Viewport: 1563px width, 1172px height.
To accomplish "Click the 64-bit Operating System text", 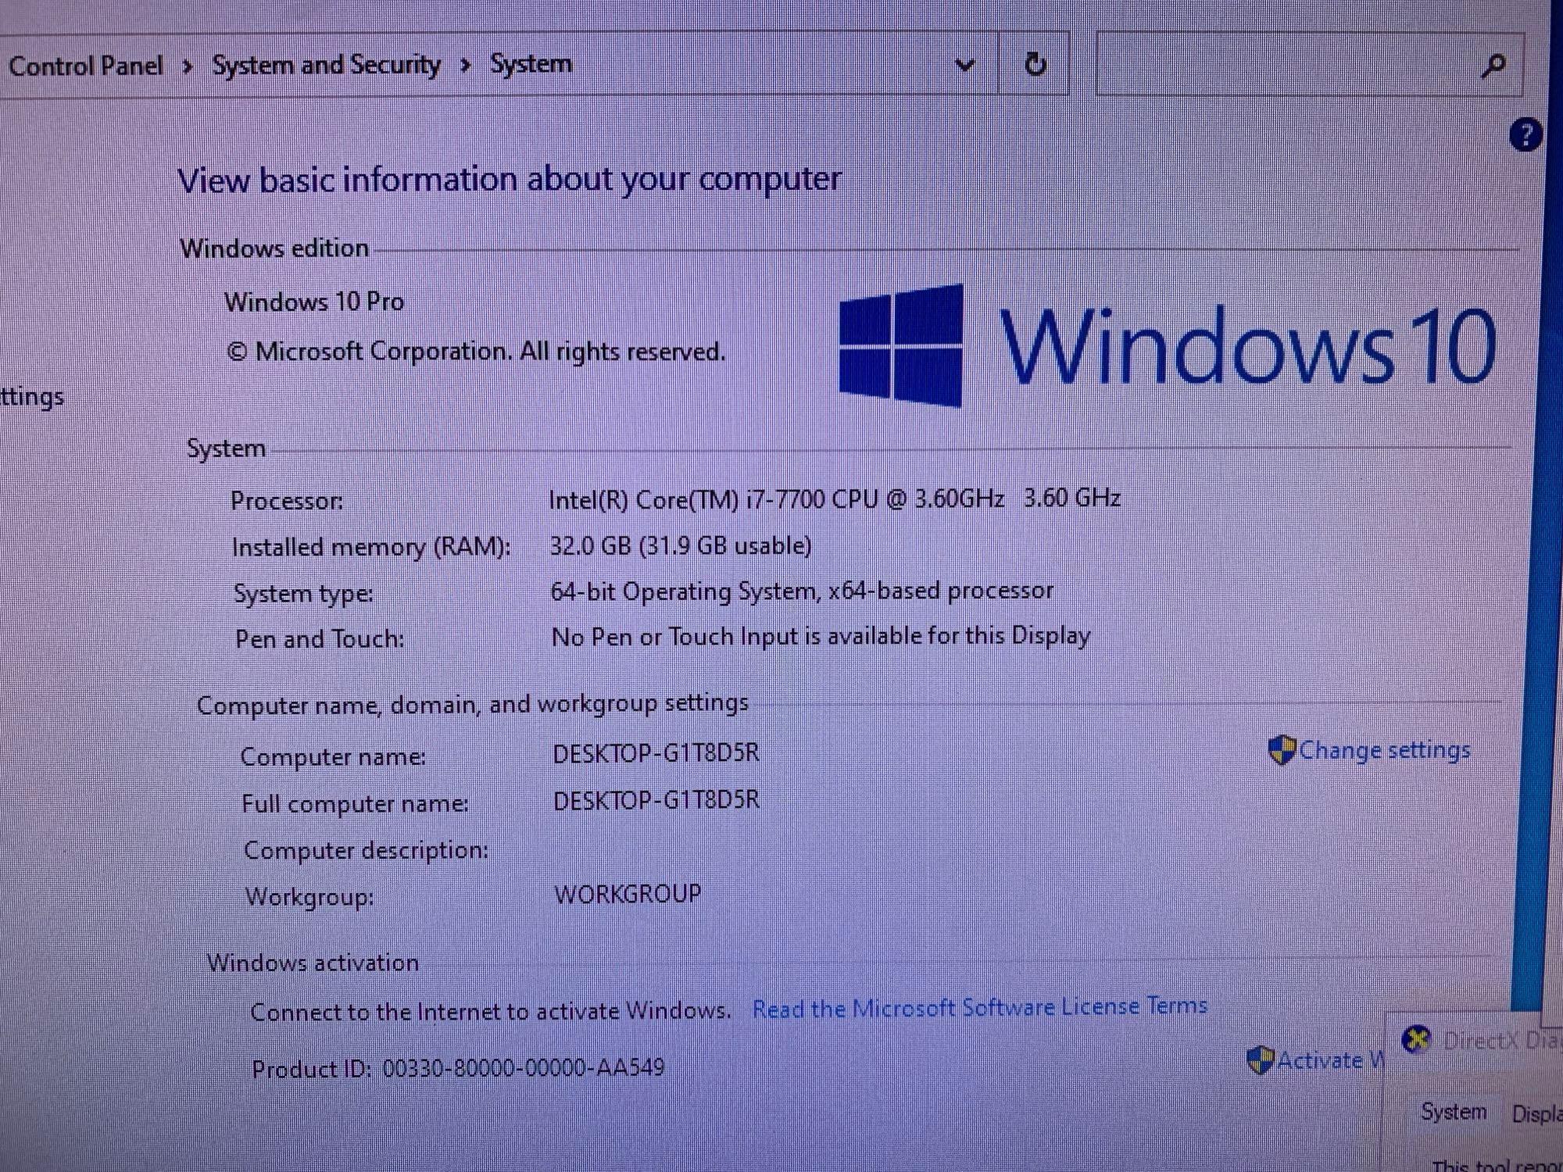I will point(802,591).
